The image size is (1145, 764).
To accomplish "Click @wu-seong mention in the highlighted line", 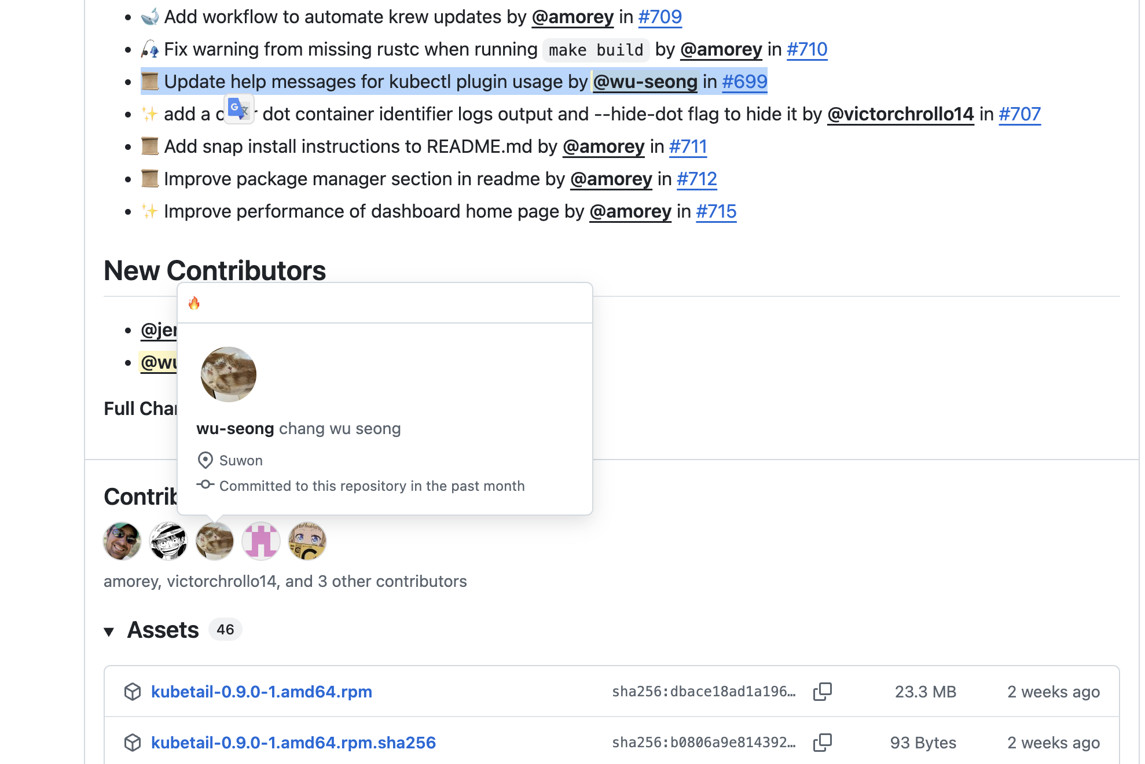I will (x=645, y=82).
